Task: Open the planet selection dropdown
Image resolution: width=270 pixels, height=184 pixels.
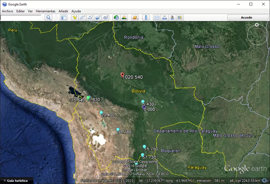Action: point(135,18)
